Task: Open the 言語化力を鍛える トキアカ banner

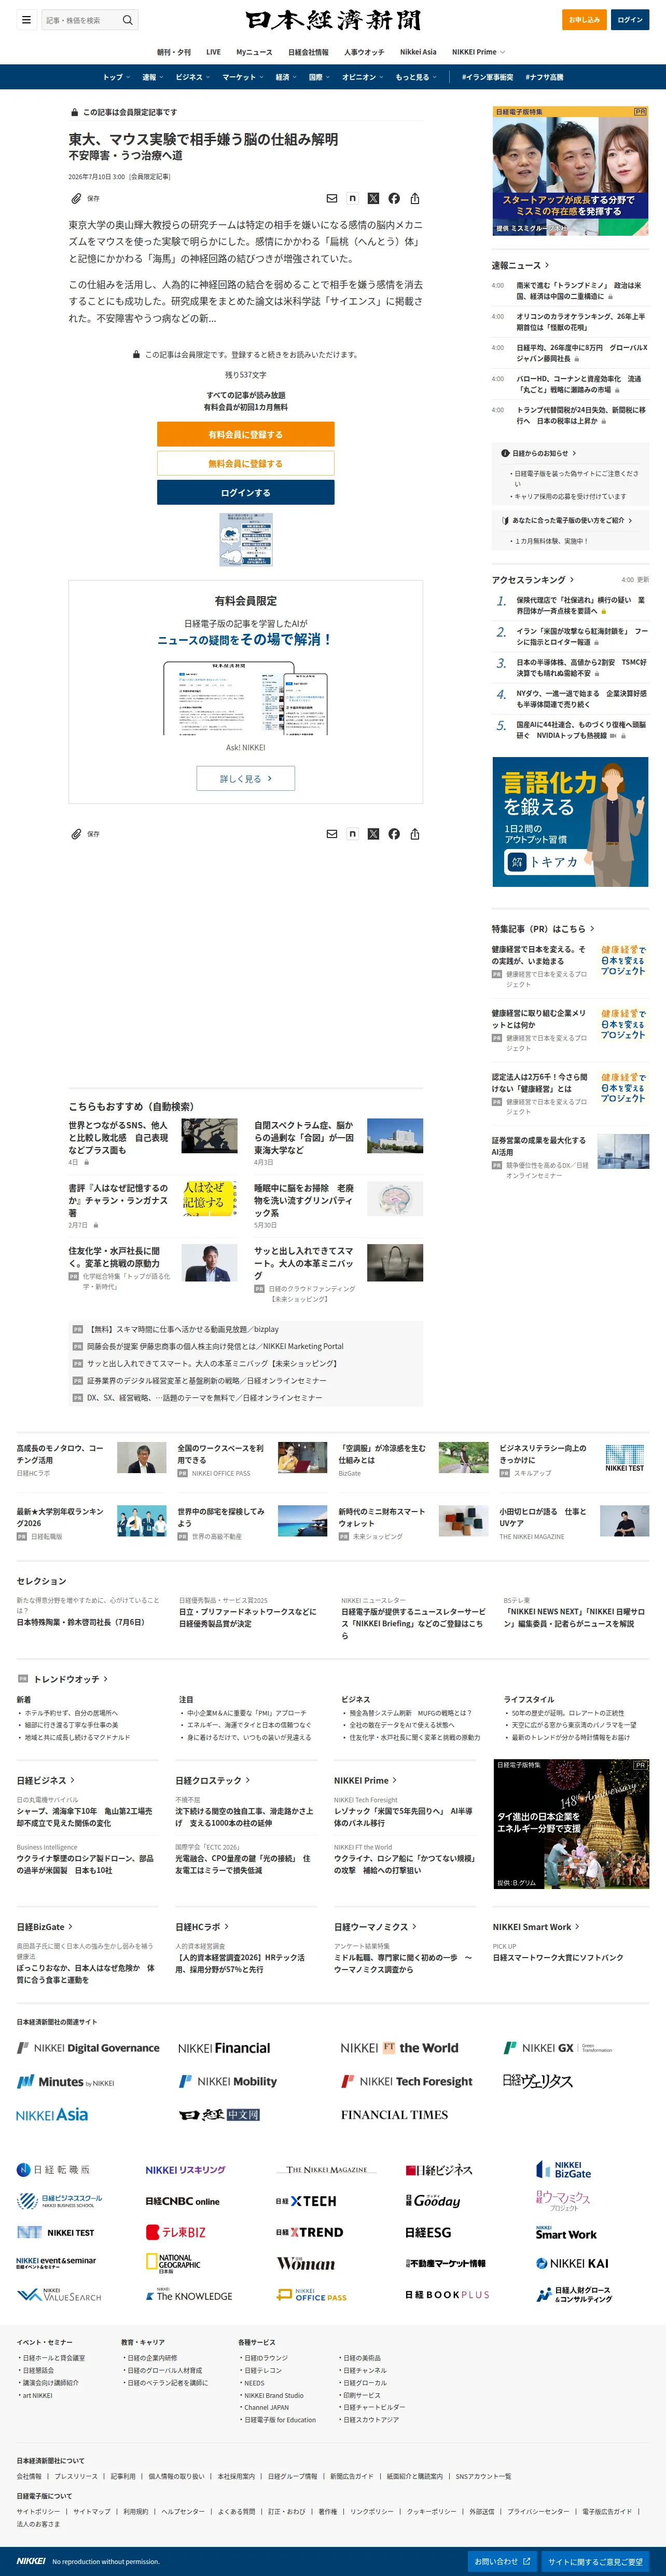Action: click(570, 821)
